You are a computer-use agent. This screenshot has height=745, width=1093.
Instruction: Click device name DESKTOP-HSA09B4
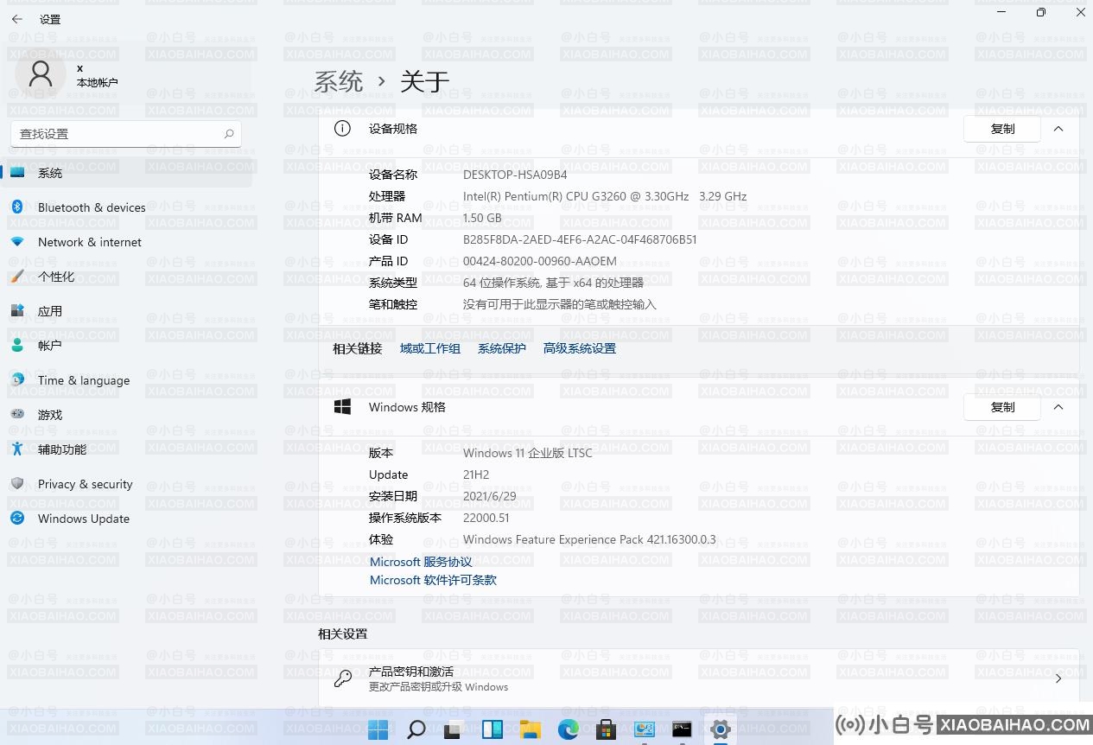tap(515, 175)
